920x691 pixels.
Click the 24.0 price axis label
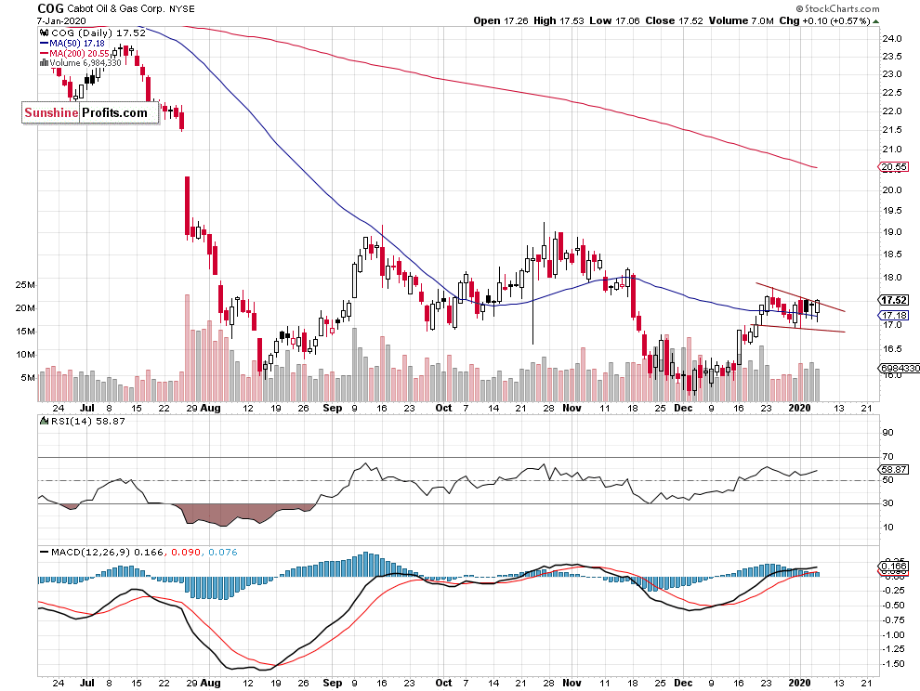click(x=892, y=39)
